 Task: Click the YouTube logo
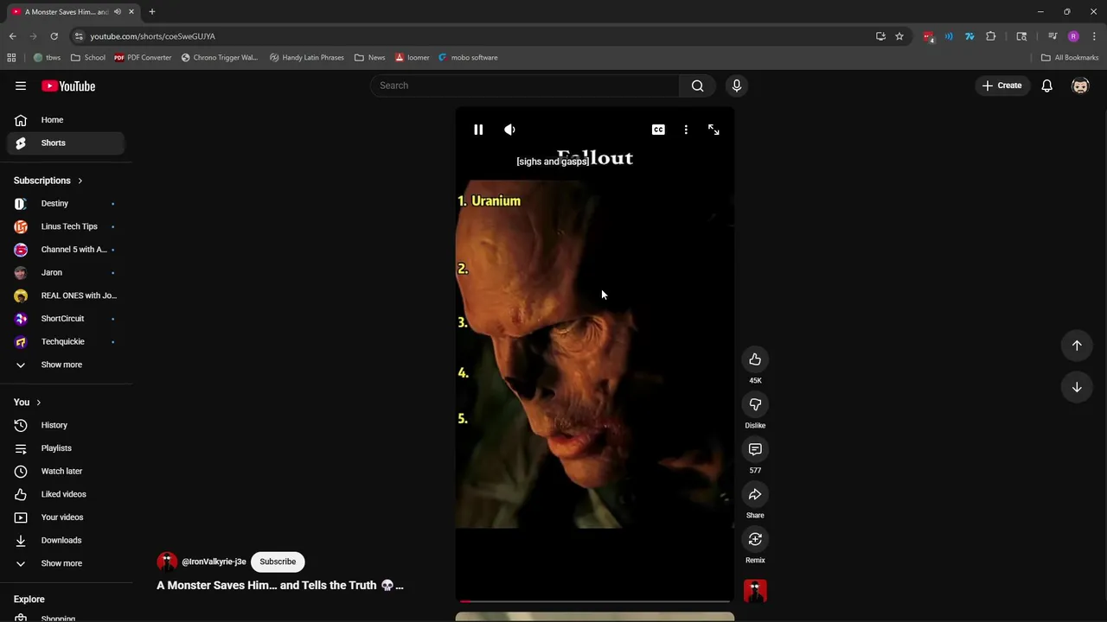click(x=68, y=86)
